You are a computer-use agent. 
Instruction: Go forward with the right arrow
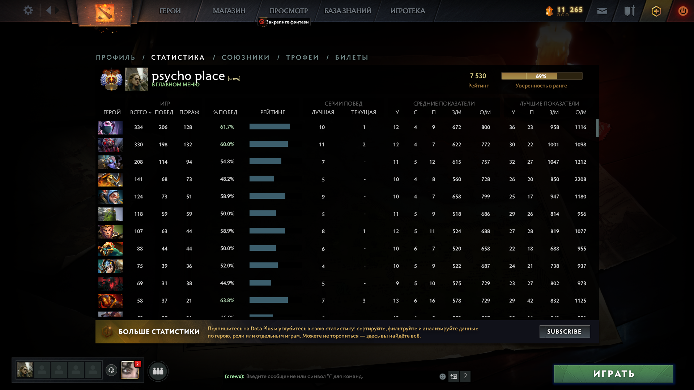coord(57,10)
